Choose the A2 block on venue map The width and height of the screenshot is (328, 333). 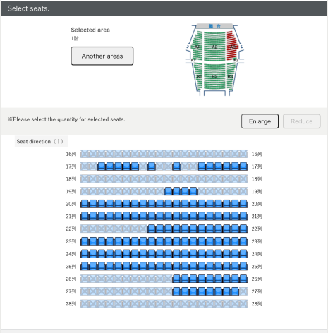click(x=214, y=47)
